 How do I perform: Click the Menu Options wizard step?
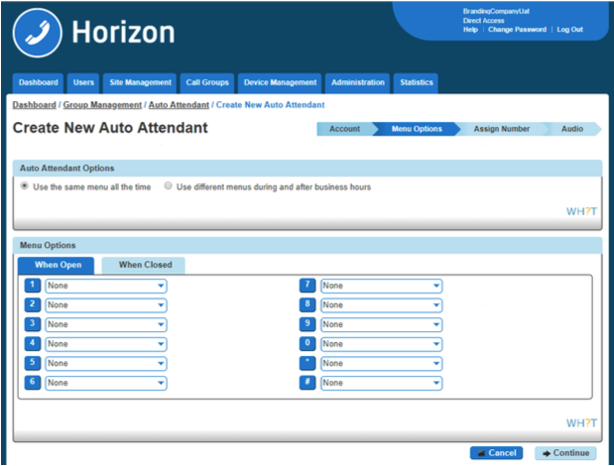[x=417, y=129]
